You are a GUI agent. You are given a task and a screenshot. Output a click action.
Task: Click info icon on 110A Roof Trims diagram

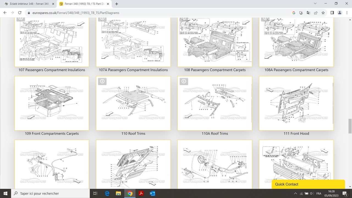tap(184, 81)
